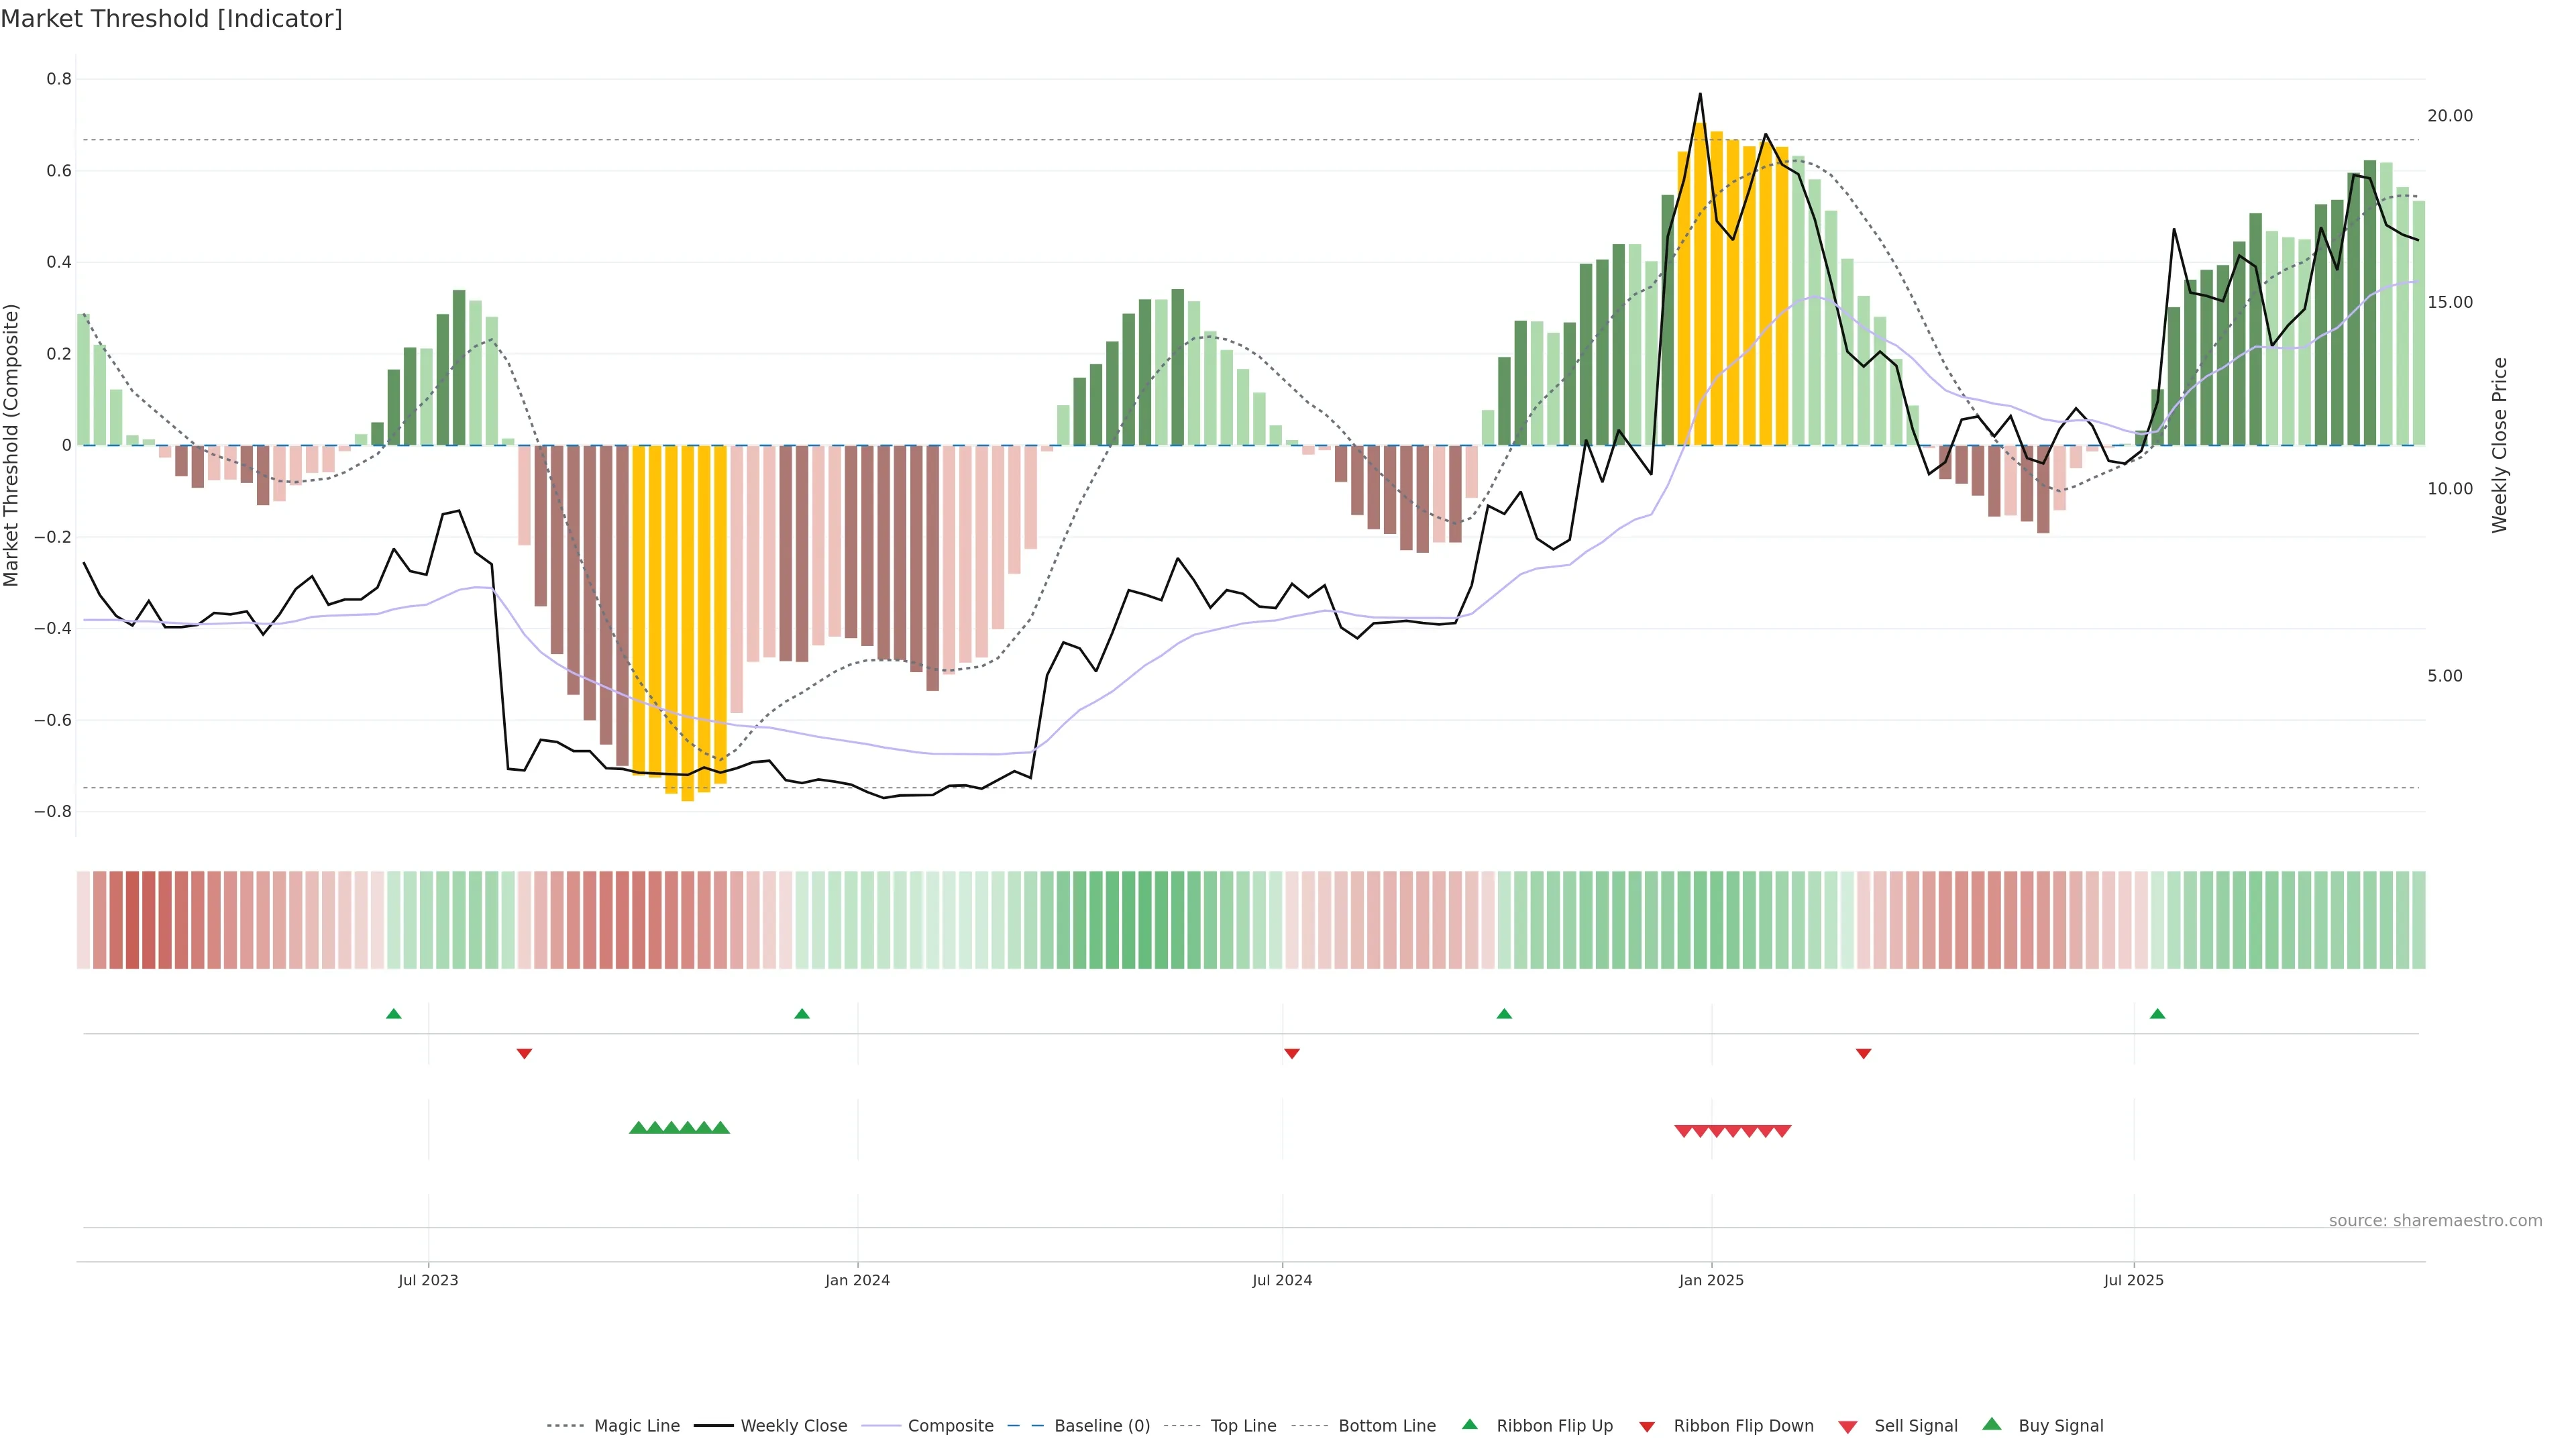Click the Ribbon Flip Up legend triangle
Screen dimensions: 2576x1449
pyautogui.click(x=1469, y=1424)
